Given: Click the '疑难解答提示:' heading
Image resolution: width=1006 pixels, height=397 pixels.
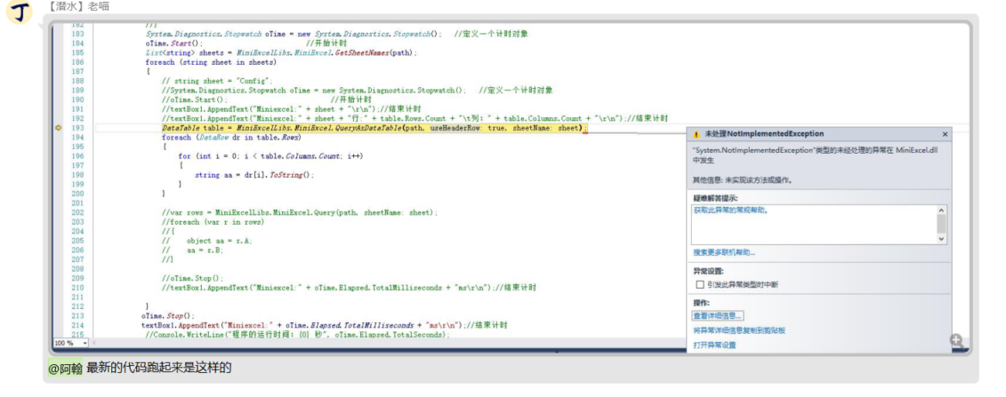Looking at the screenshot, I should point(715,198).
